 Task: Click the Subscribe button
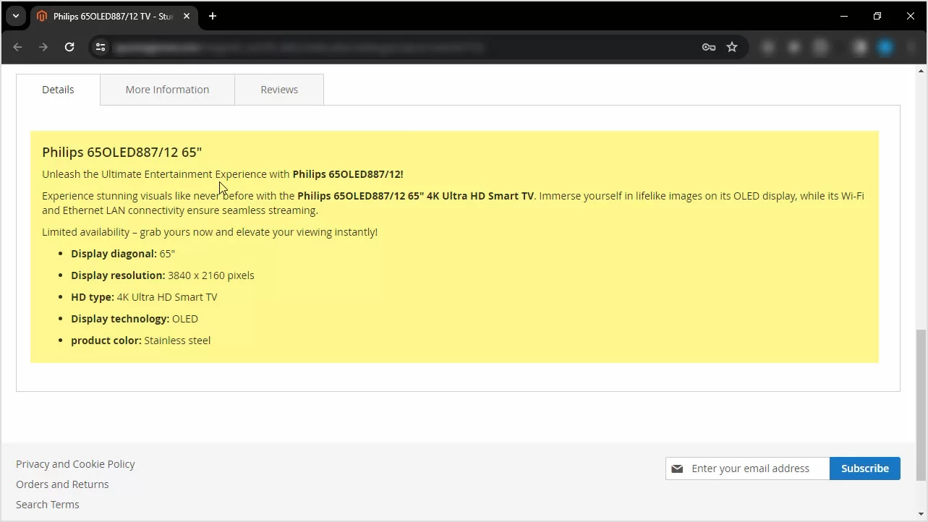[865, 468]
